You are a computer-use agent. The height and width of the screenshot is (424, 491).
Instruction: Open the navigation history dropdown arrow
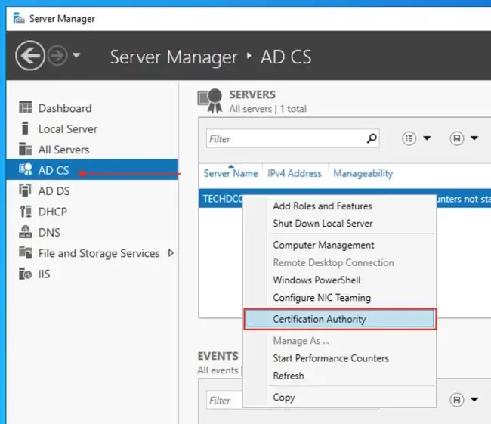pos(76,55)
